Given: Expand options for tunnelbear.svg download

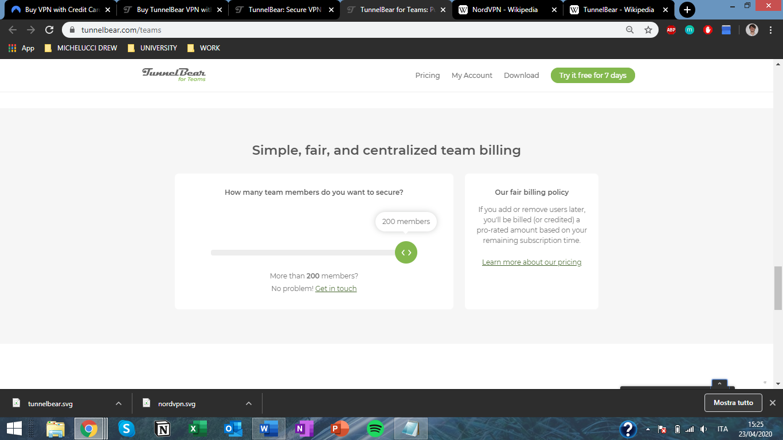Looking at the screenshot, I should (x=119, y=403).
